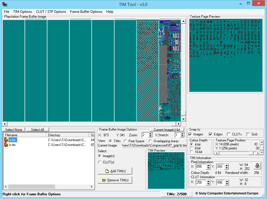The image size is (267, 199).
Task: Click the Select All button
Action: coord(37,129)
